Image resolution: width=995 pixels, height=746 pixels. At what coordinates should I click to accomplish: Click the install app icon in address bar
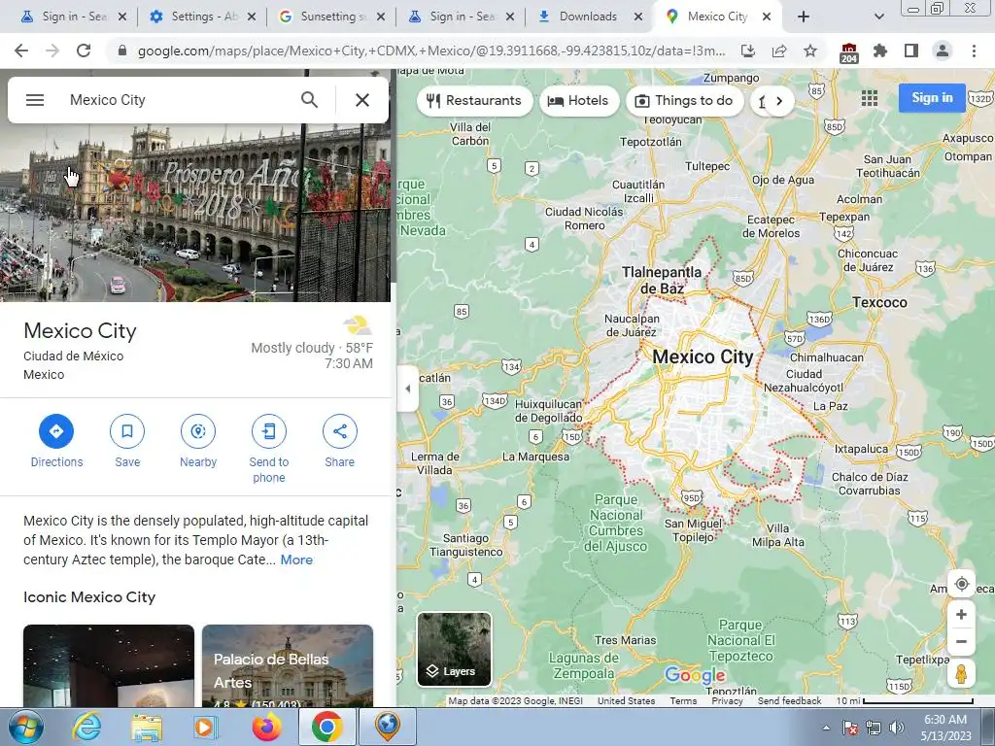tap(748, 51)
